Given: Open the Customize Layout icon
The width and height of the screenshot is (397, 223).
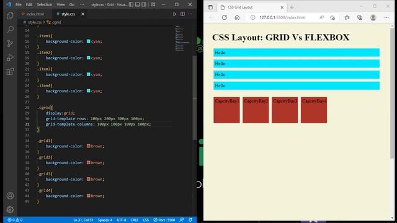Looking at the screenshot, I should pos(153,4).
